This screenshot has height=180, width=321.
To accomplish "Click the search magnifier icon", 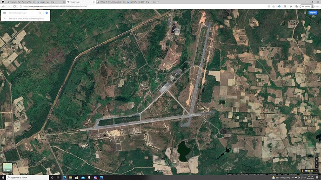I will (x=40, y=13).
